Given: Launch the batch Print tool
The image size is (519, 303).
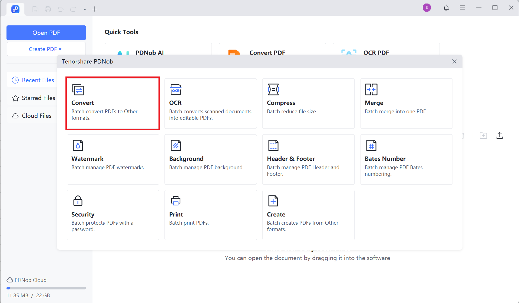Looking at the screenshot, I should pyautogui.click(x=210, y=215).
